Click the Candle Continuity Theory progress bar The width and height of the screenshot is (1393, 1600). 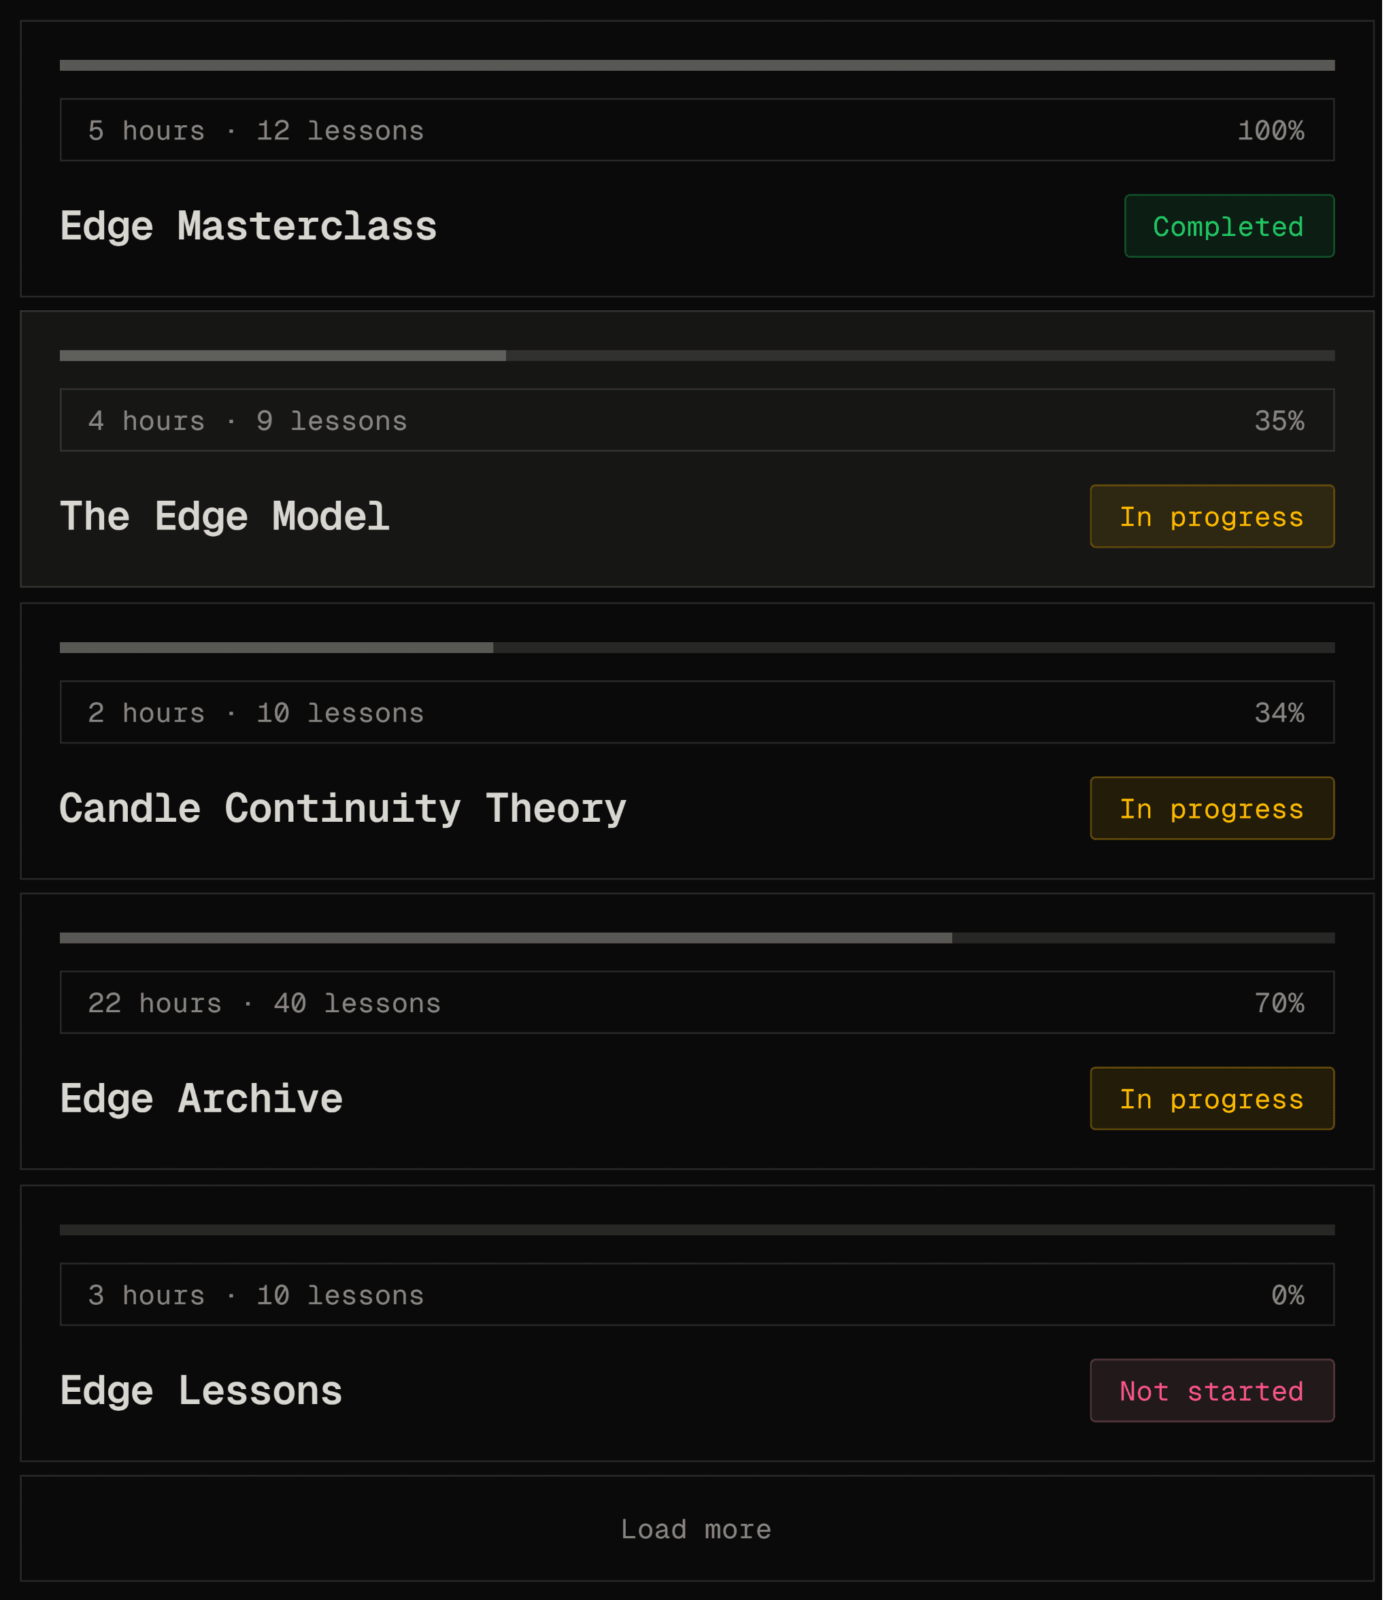click(703, 653)
